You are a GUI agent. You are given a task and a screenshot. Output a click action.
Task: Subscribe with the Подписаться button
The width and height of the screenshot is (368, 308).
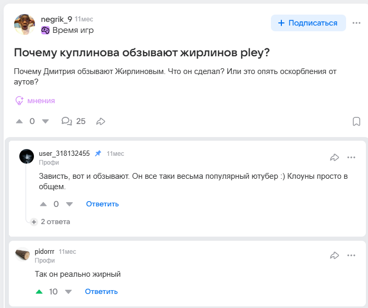pyautogui.click(x=308, y=23)
